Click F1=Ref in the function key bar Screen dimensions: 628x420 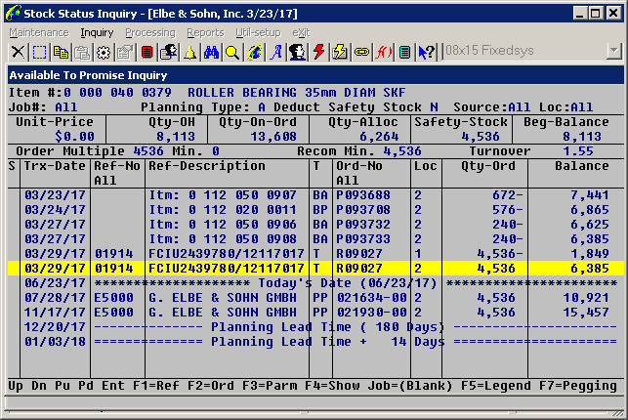click(156, 386)
